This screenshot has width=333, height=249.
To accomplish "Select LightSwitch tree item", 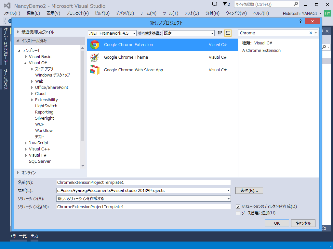I will point(46,106).
